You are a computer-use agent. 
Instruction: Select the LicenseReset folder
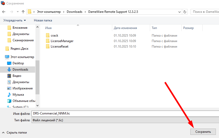pyautogui.click(x=59, y=47)
